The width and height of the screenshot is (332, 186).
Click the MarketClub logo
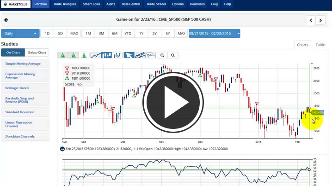(x=16, y=4)
